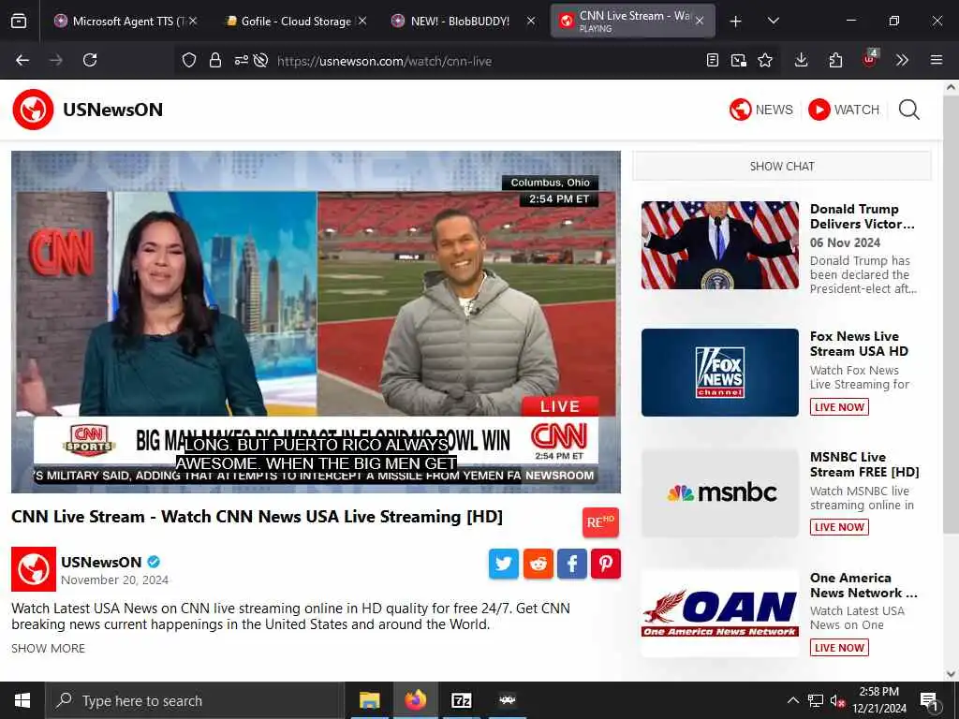Click the autoplay blocked icon in address bar
The height and width of the screenshot is (719, 959).
coord(260,60)
